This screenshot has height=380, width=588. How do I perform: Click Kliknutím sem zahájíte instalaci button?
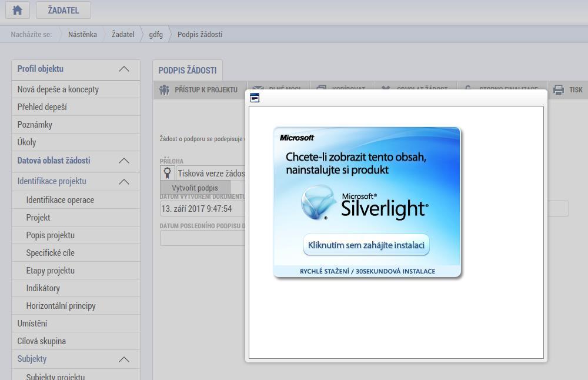pos(366,245)
